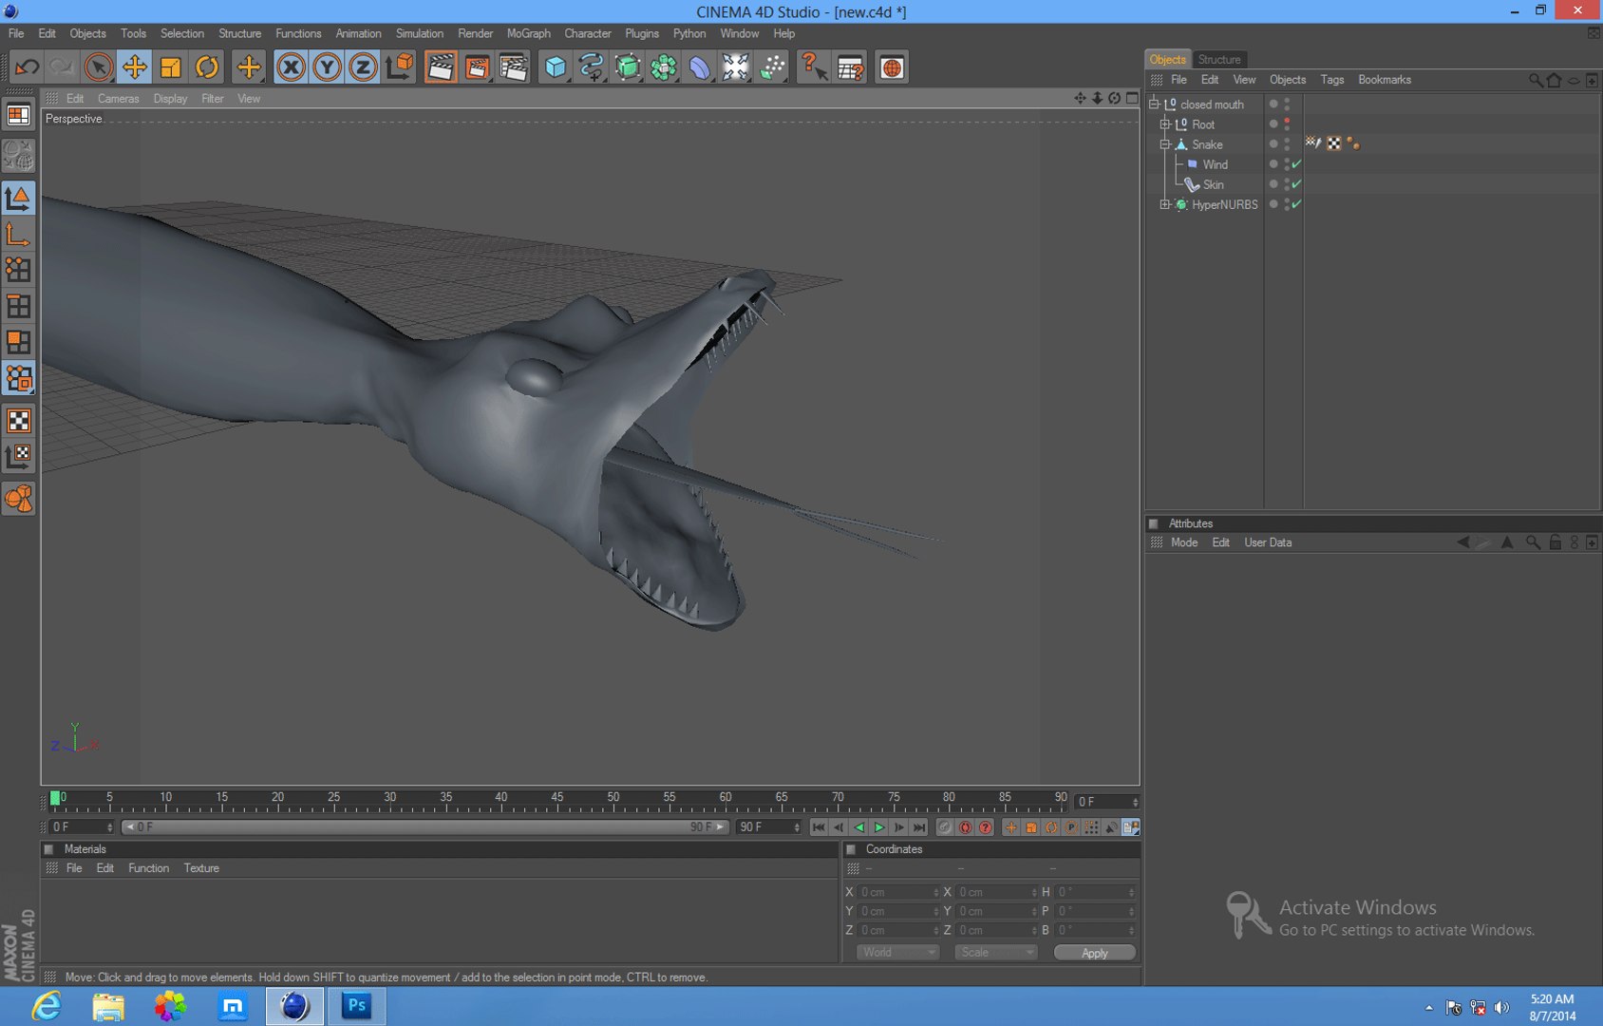Open the World coordinate dropdown
This screenshot has width=1603, height=1026.
(897, 953)
